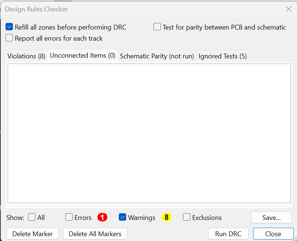Click the yellow warnings count badge

(x=166, y=217)
